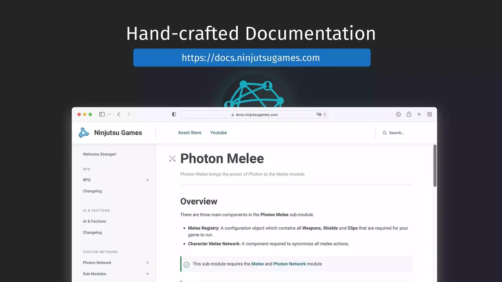Click the AI & FACTIONS section label
Image resolution: width=502 pixels, height=282 pixels.
tap(96, 210)
